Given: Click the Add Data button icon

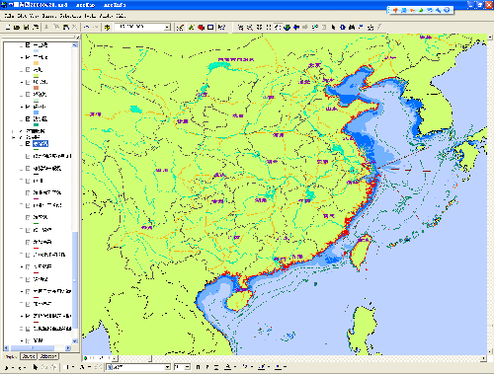Looking at the screenshot, I should [107, 28].
